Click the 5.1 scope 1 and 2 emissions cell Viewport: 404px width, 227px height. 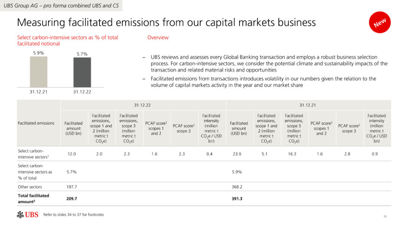264,154
